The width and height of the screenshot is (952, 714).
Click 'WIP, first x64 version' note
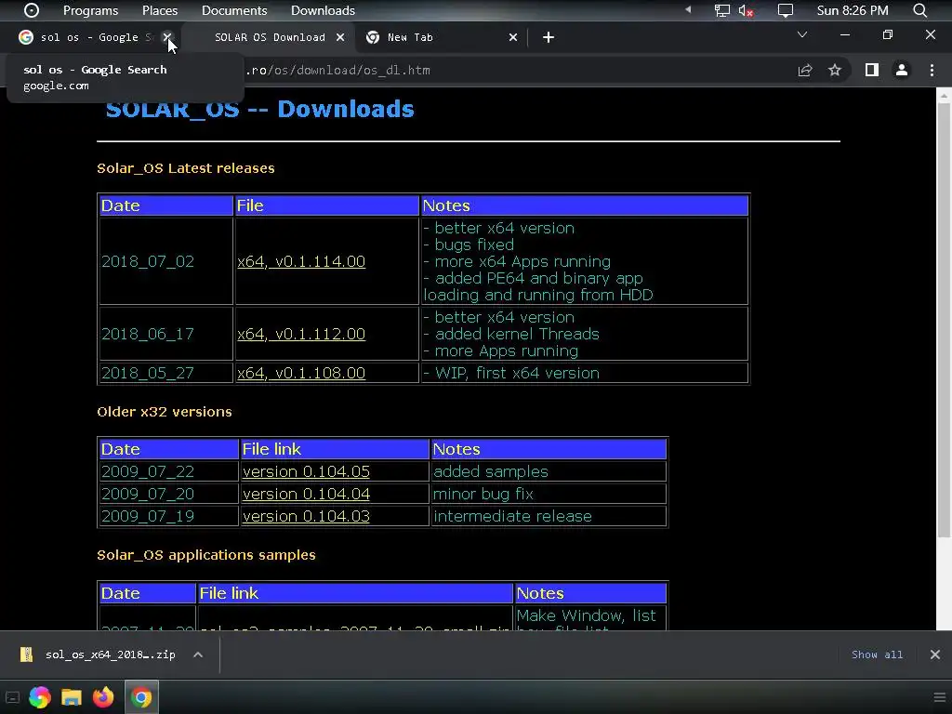[517, 373]
